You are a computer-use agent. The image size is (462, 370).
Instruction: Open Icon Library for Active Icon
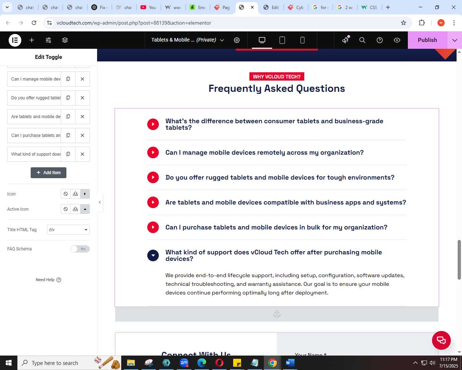click(x=85, y=209)
